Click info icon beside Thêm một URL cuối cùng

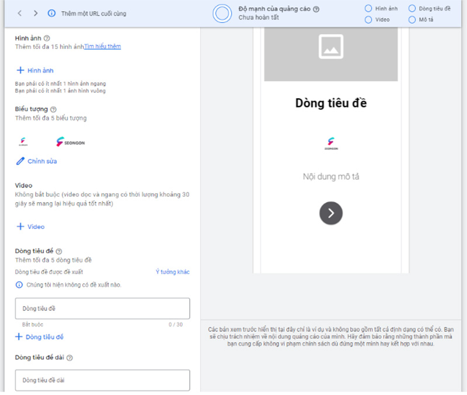(x=51, y=13)
